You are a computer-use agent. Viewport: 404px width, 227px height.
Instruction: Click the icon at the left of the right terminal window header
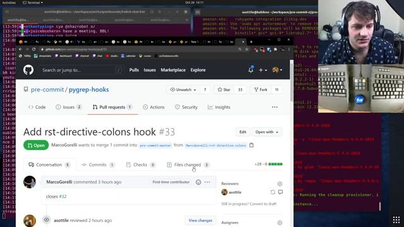tap(198, 12)
